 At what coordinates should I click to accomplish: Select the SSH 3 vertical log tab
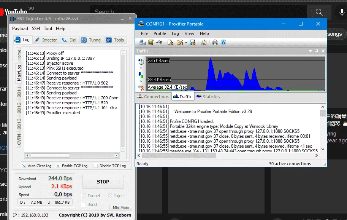click(x=19, y=124)
